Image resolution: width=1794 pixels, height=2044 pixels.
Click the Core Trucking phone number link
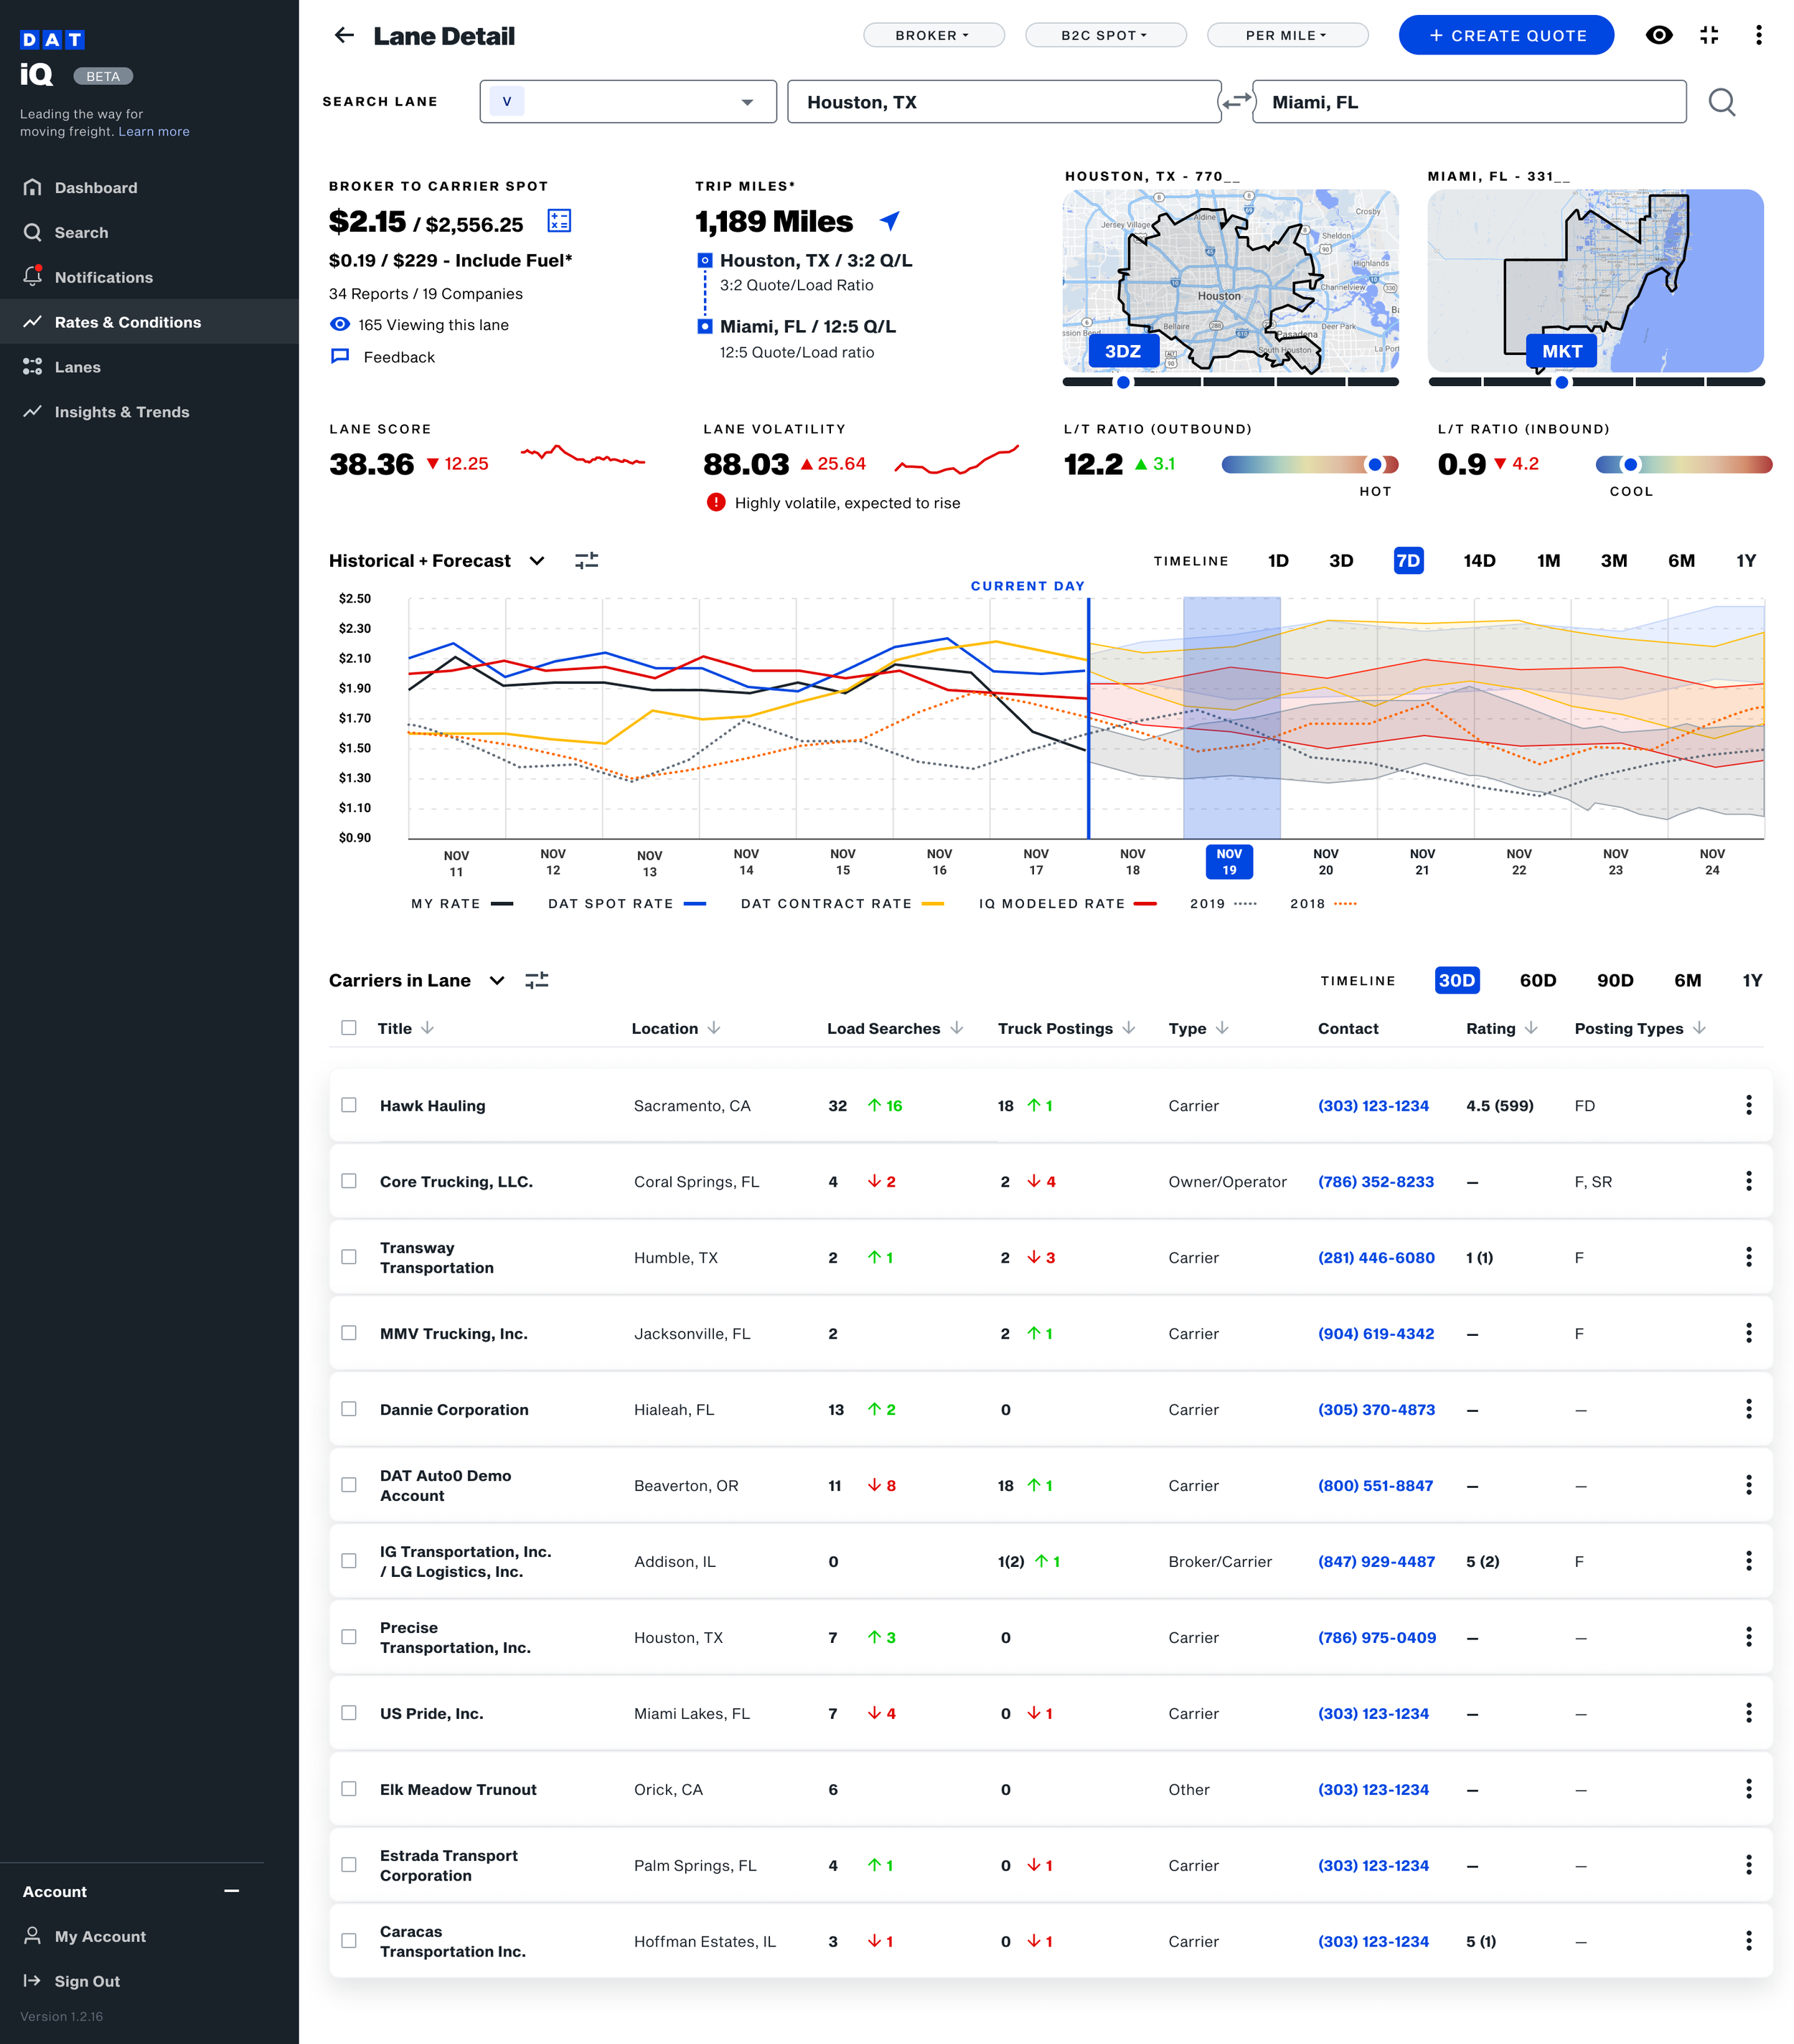pos(1375,1182)
